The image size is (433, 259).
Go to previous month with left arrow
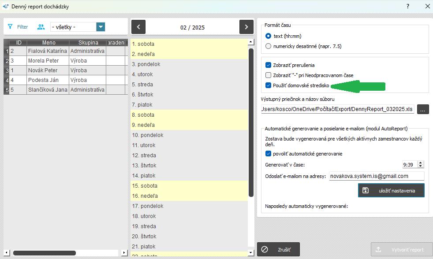coord(138,27)
